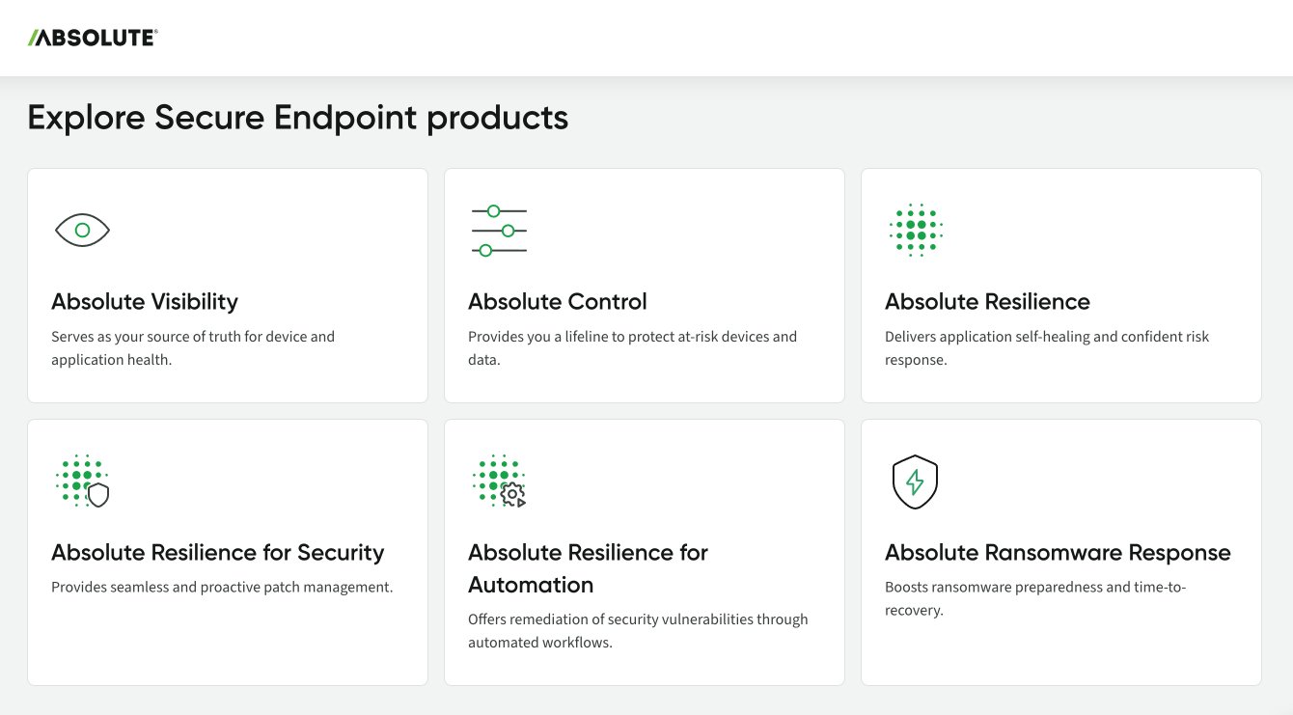
Task: Click the Absolute Resilience for Automation title
Action: tap(588, 568)
